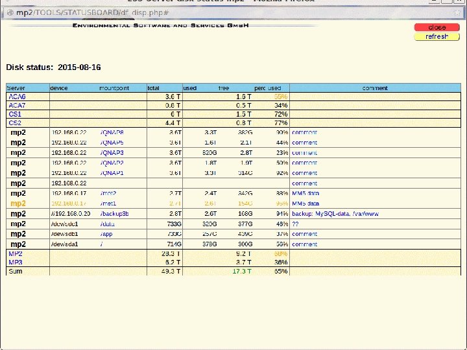467x350 pixels.
Task: Open the /QNAP1 mountpoint link
Action: tap(112, 173)
